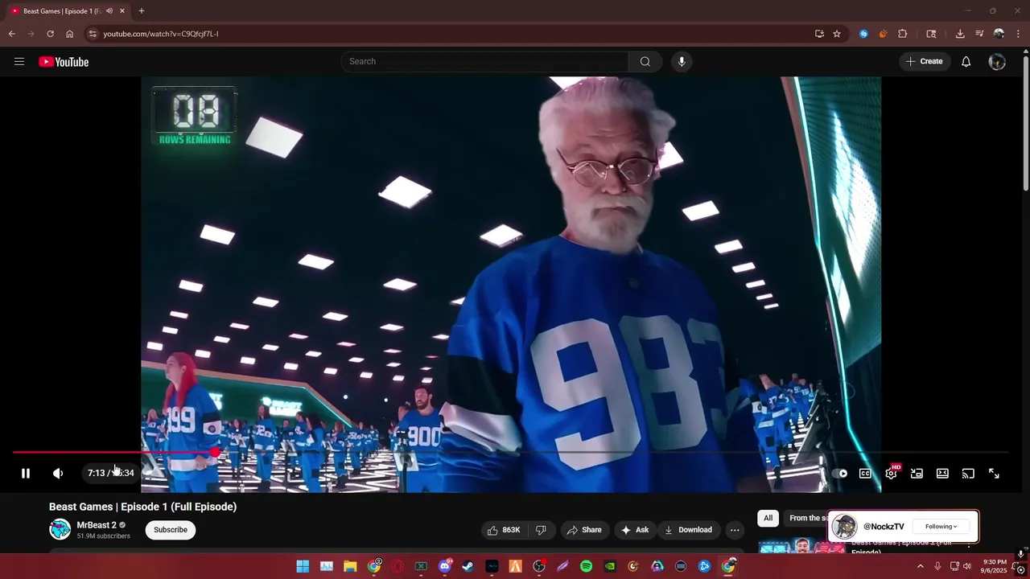The width and height of the screenshot is (1030, 579).
Task: Focus the YouTube search field
Action: (485, 62)
